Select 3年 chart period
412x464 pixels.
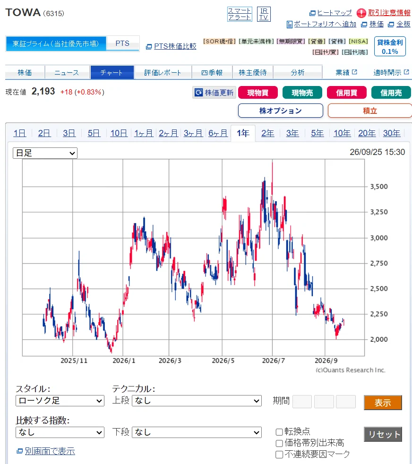point(293,133)
